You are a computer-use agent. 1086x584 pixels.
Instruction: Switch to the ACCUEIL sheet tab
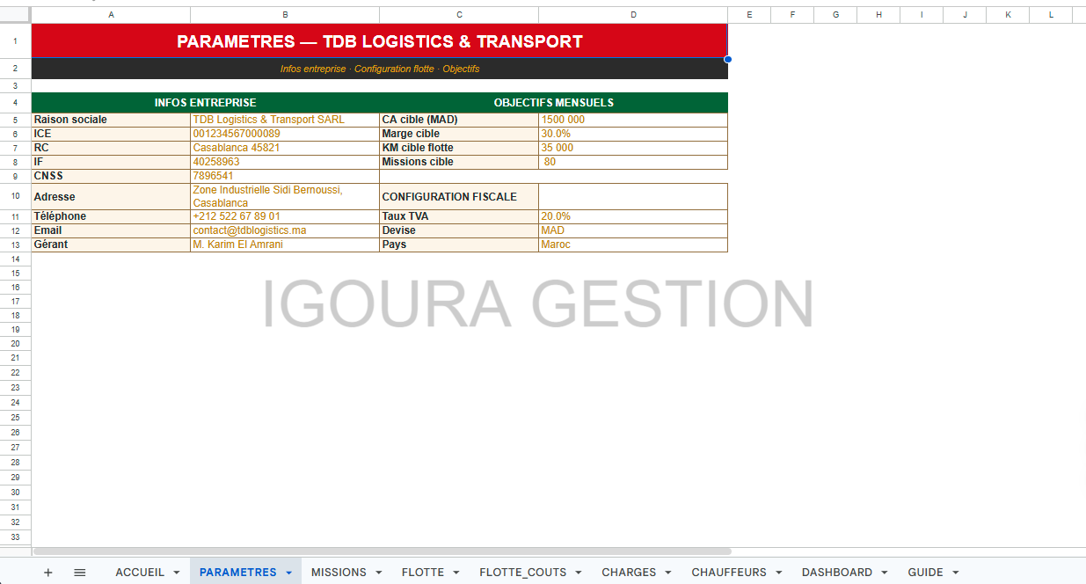tap(140, 572)
